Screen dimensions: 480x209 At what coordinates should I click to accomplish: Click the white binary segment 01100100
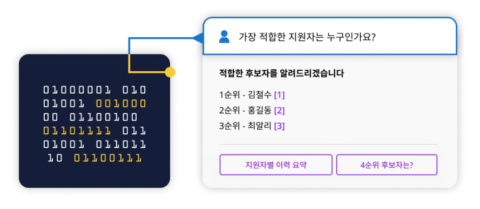103,117
